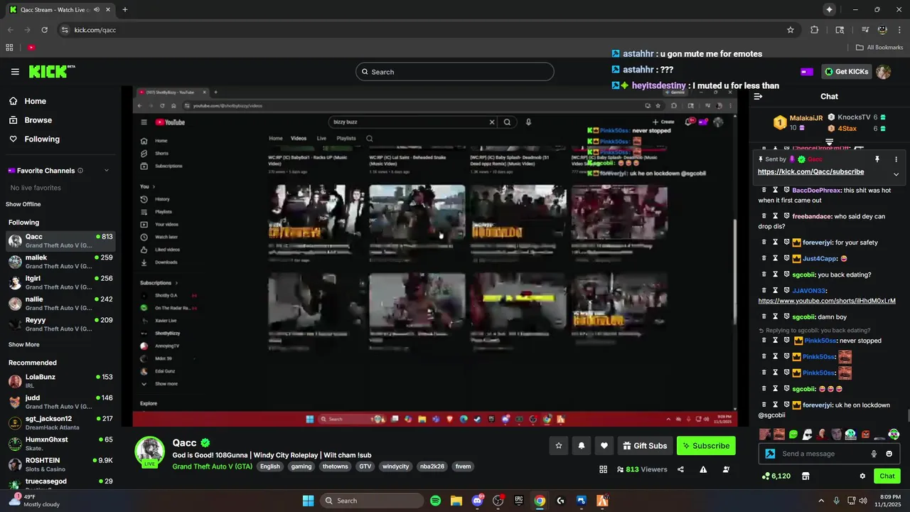910x512 pixels.
Task: Open Epic Games Launcher from taskbar
Action: click(x=519, y=501)
